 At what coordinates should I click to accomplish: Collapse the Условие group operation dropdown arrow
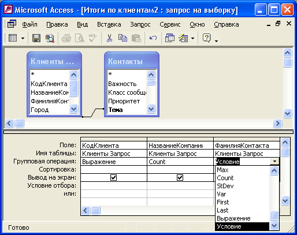click(274, 162)
